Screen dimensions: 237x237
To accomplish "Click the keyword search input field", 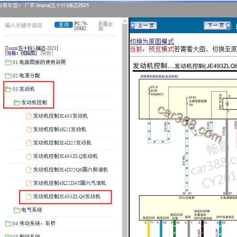I will pos(28,25).
